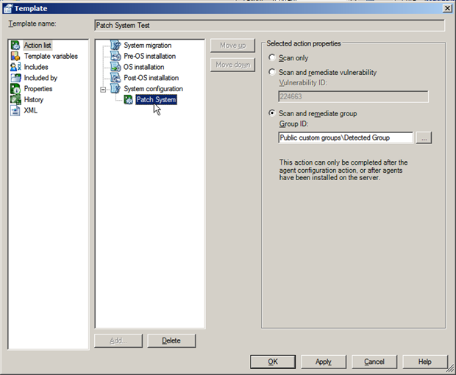This screenshot has height=375, width=456.
Task: Open the Action list page
Action: pyautogui.click(x=38, y=46)
